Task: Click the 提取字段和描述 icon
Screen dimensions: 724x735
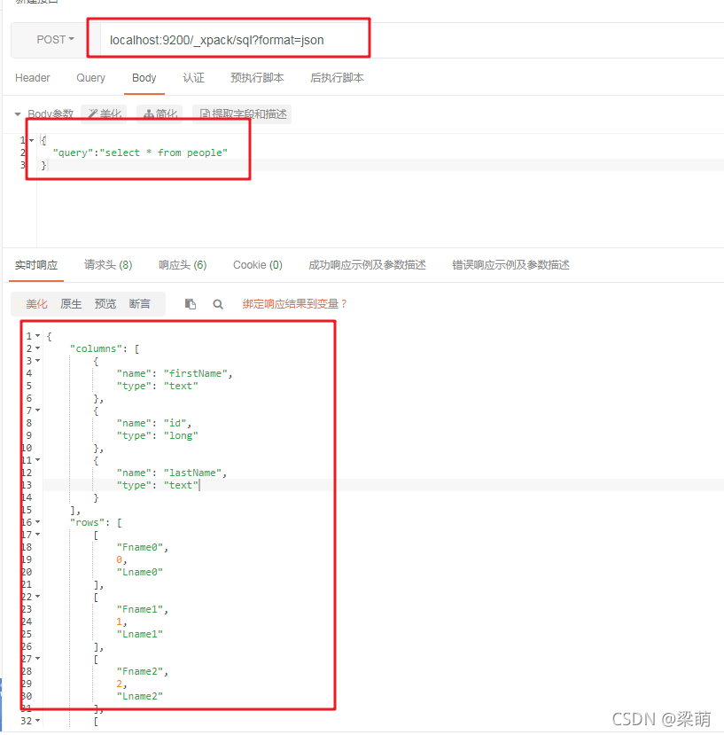Action: click(x=243, y=113)
